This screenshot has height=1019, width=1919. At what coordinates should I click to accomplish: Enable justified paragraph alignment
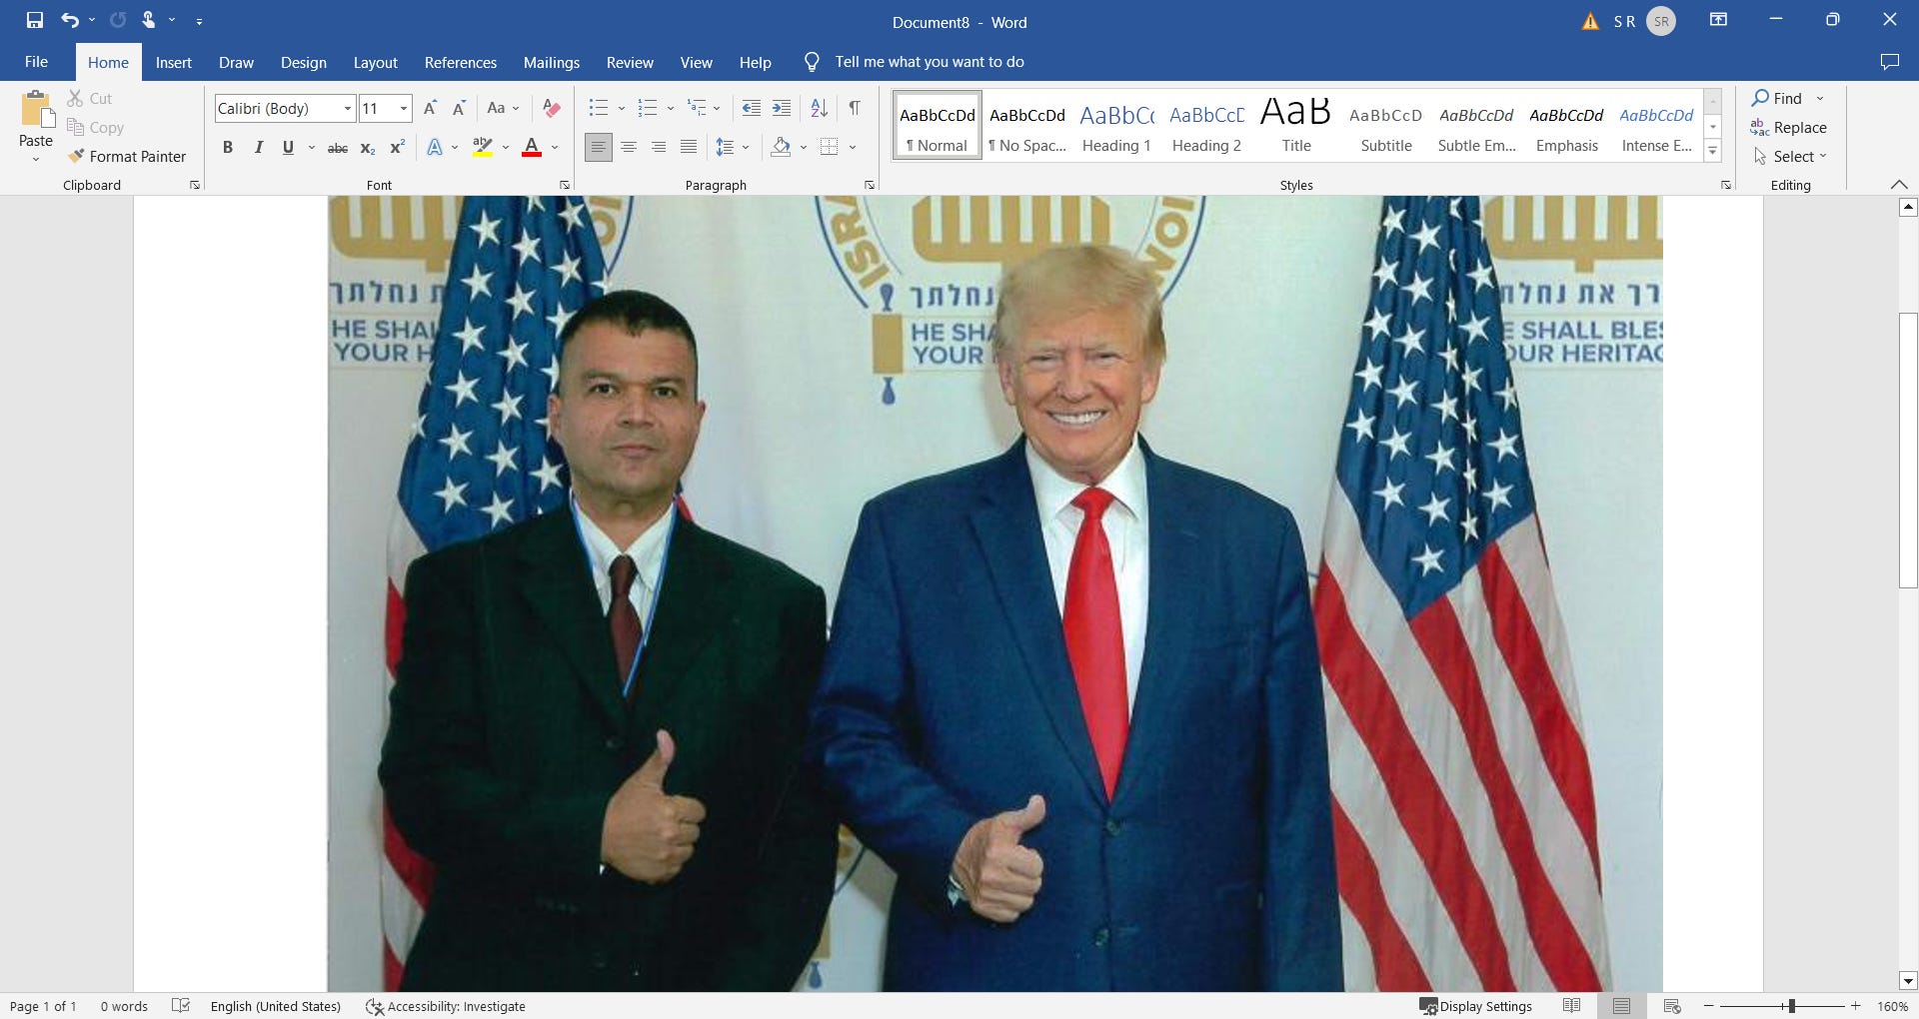688,147
